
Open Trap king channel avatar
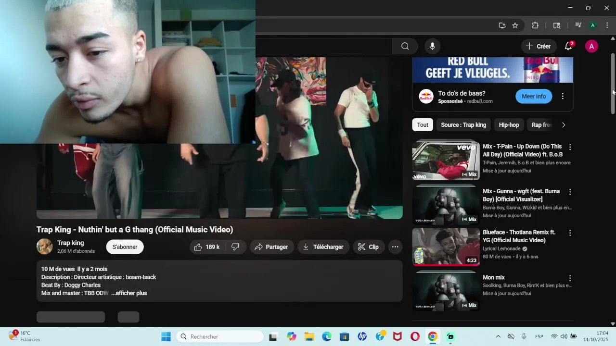point(45,247)
